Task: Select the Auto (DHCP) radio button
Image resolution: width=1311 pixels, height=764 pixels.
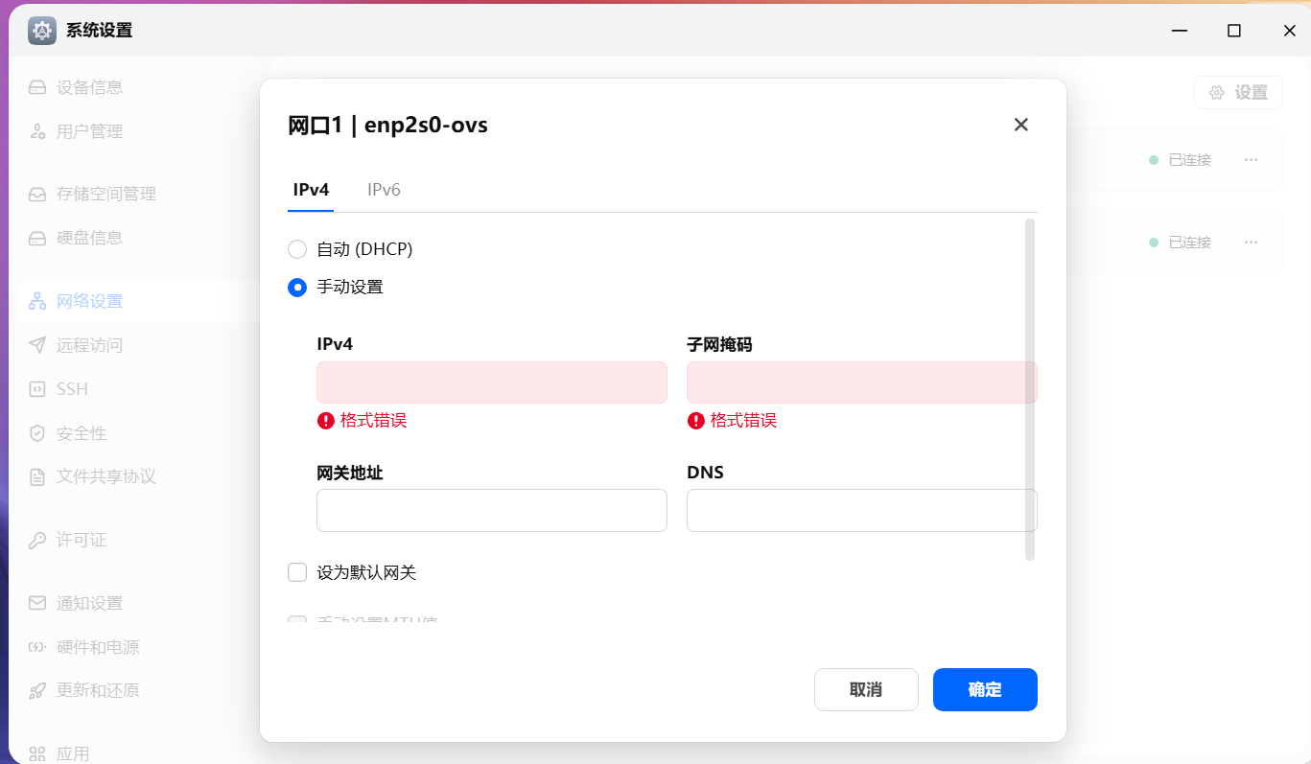Action: [297, 249]
